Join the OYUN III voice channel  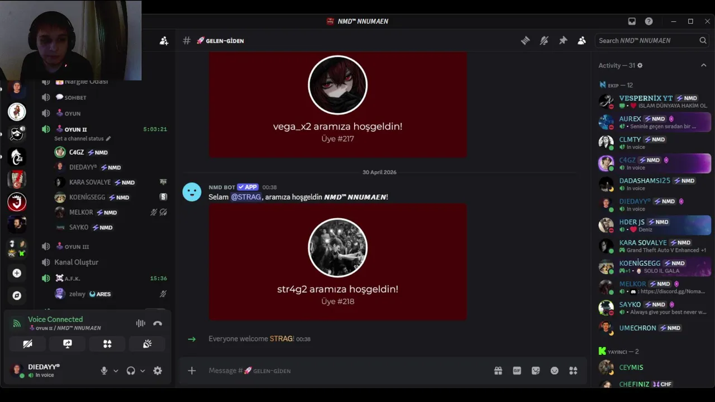104,246
